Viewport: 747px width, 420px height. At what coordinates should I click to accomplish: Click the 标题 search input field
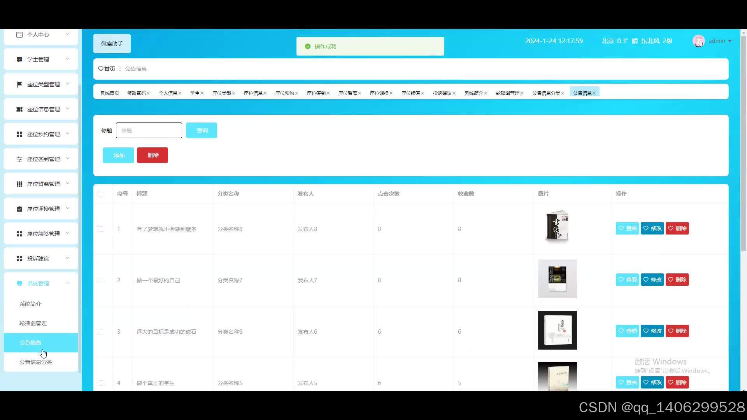pyautogui.click(x=149, y=130)
